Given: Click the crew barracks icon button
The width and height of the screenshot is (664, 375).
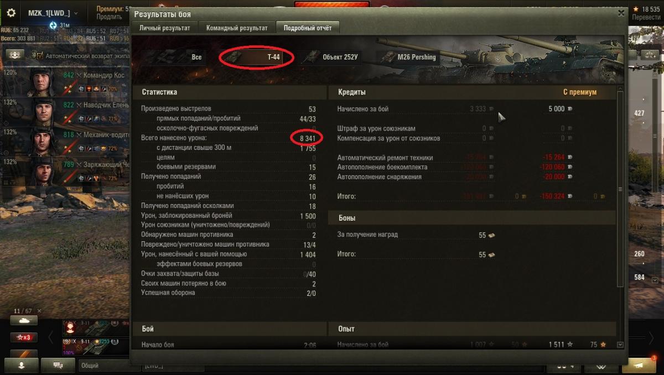Looking at the screenshot, I should click(15, 55).
